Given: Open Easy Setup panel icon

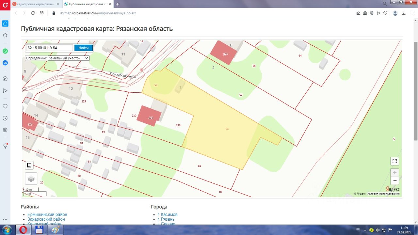Looking at the screenshot, I should (412, 13).
